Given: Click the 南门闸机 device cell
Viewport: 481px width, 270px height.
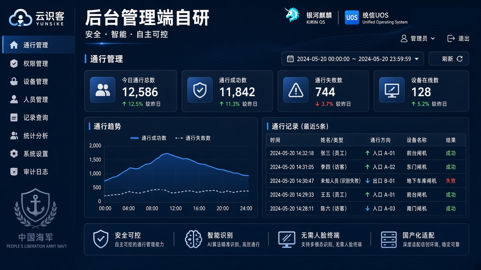Looking at the screenshot, I should (x=417, y=208).
